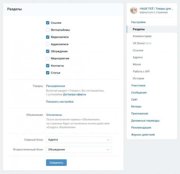Uncheck the Статьи checkbox
The height and width of the screenshot is (174, 180).
click(x=48, y=73)
